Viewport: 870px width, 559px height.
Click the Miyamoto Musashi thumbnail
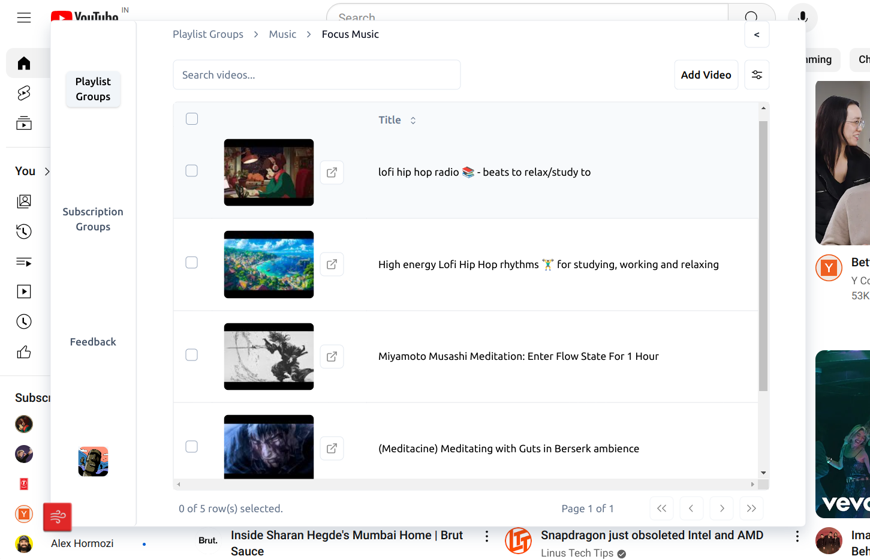(x=269, y=357)
